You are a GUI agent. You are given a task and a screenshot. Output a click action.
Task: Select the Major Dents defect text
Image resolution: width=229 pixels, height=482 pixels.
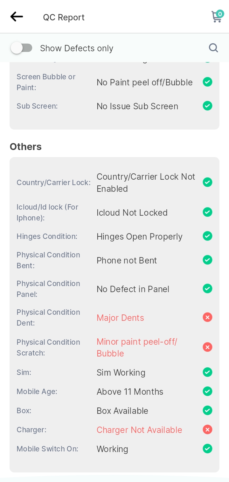(120, 318)
